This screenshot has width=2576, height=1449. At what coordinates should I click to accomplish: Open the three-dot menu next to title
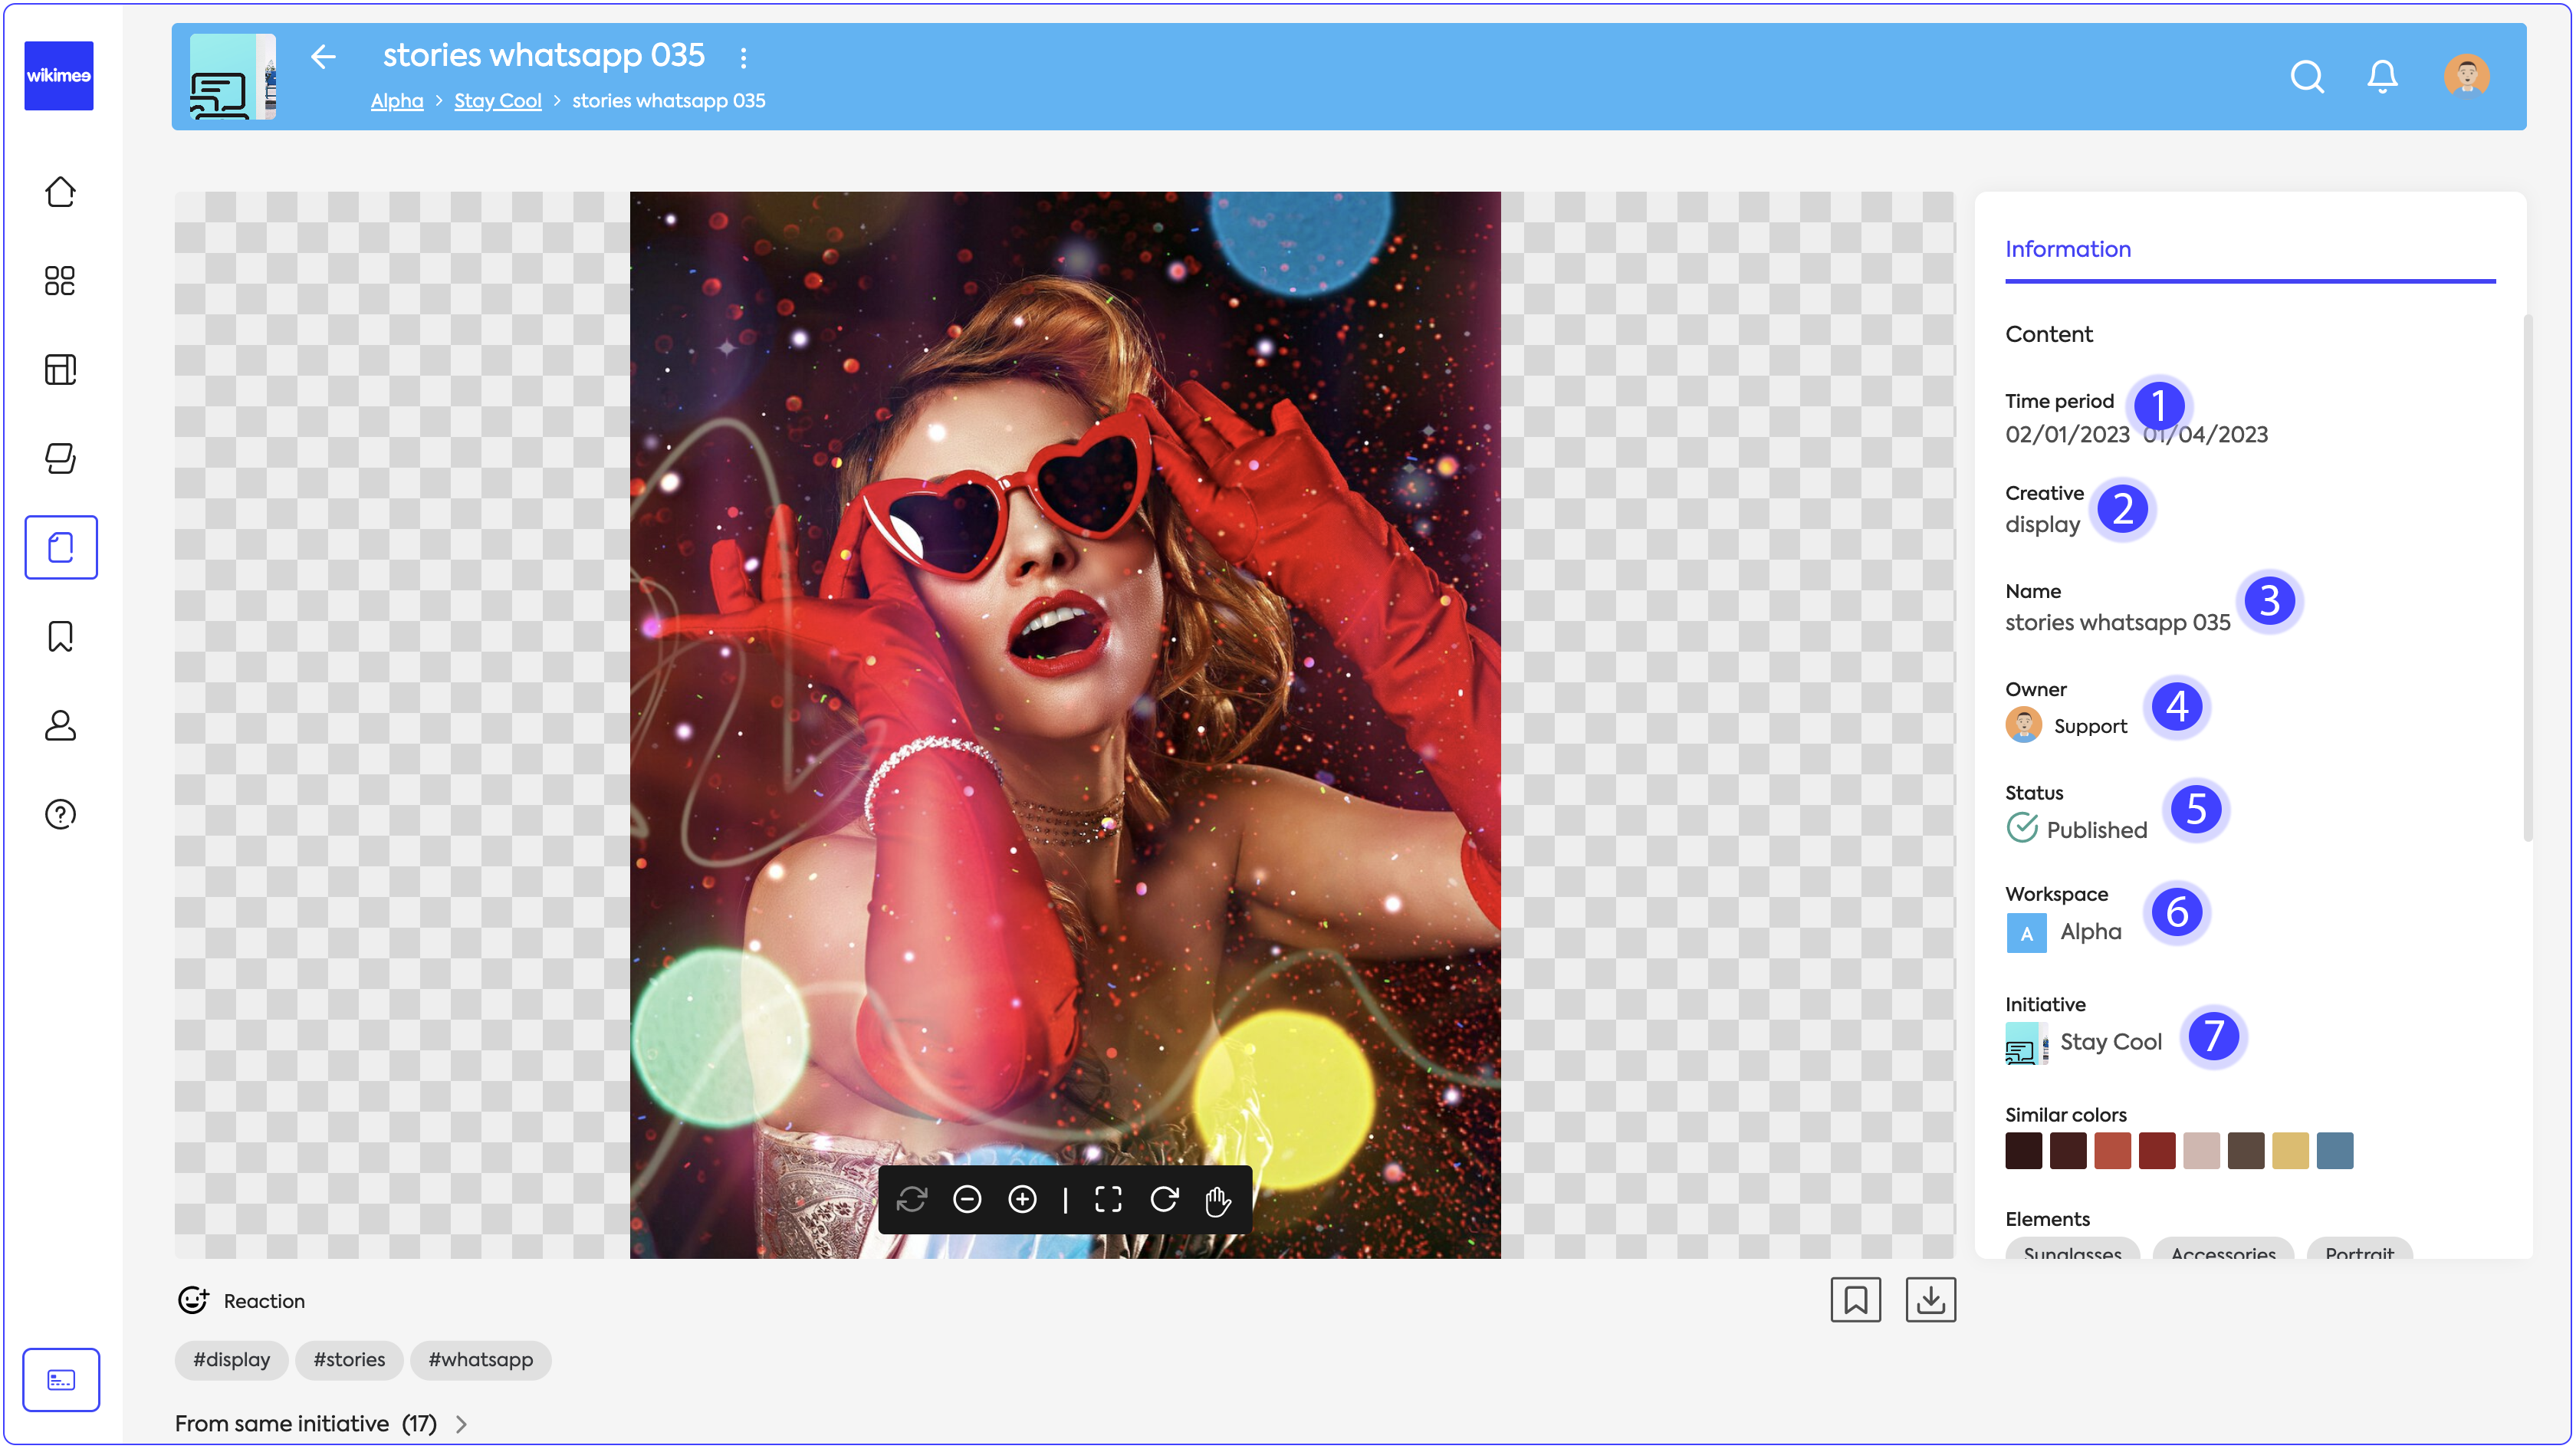click(x=743, y=58)
